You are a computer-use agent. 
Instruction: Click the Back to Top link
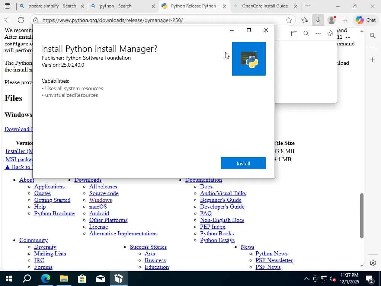click(x=19, y=167)
